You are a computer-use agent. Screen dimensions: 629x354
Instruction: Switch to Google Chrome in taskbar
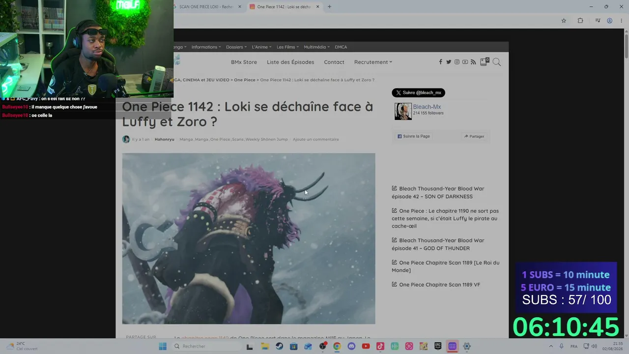point(337,346)
